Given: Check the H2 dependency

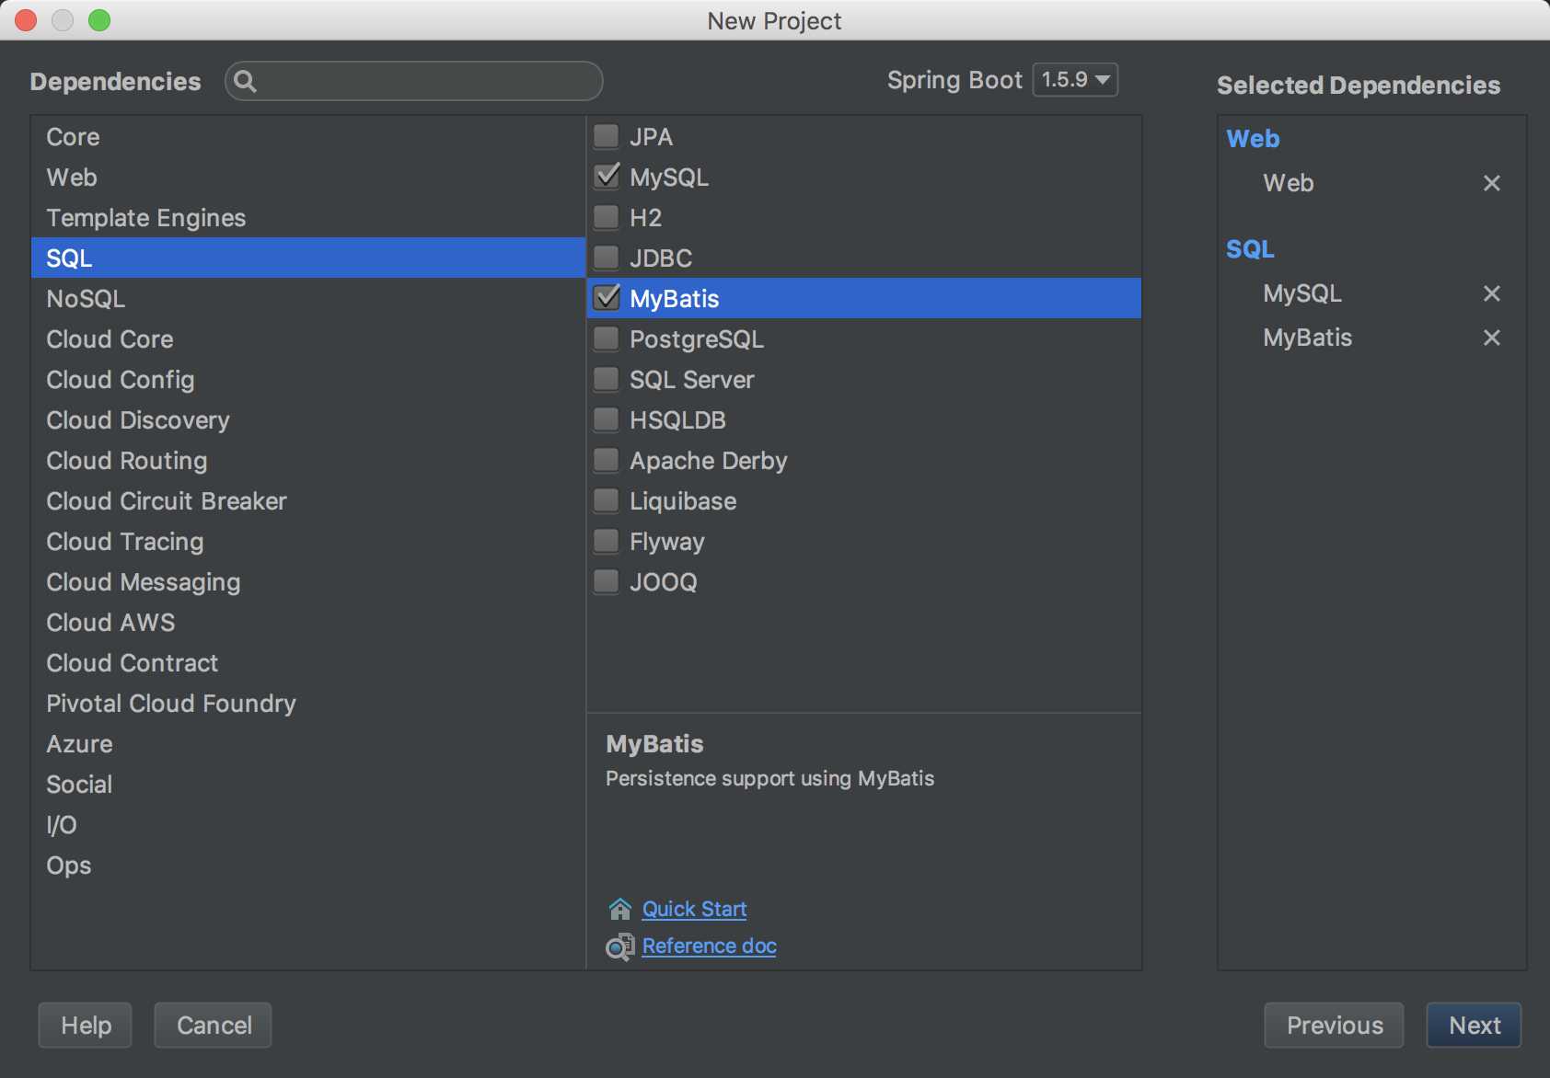Looking at the screenshot, I should (607, 217).
